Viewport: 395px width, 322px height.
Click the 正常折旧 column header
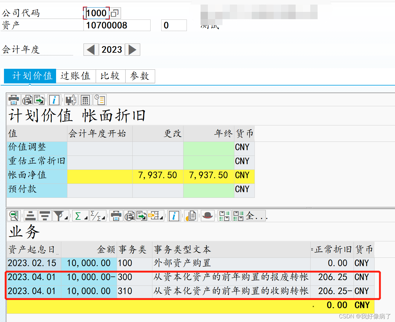(x=332, y=250)
